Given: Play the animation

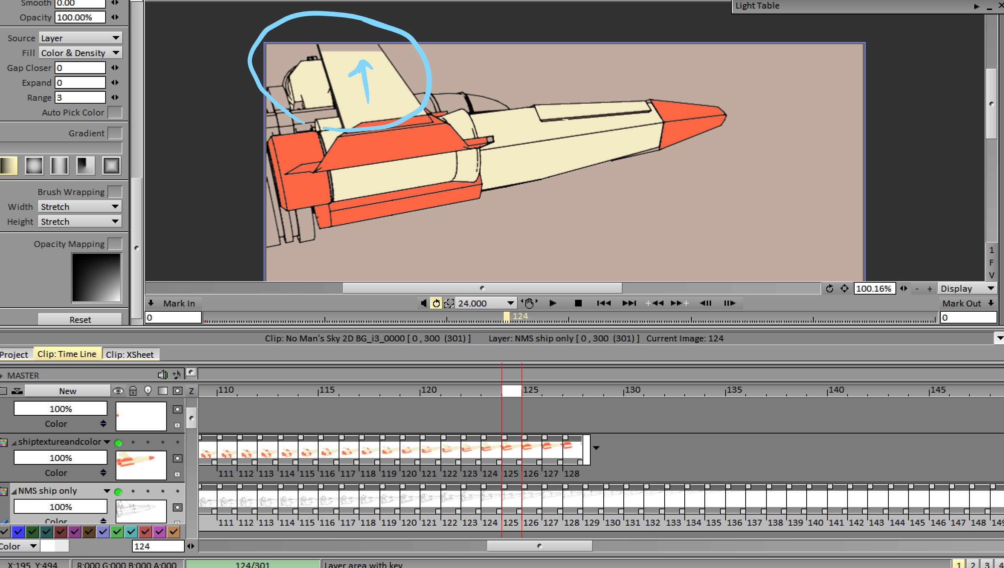Looking at the screenshot, I should (x=552, y=303).
